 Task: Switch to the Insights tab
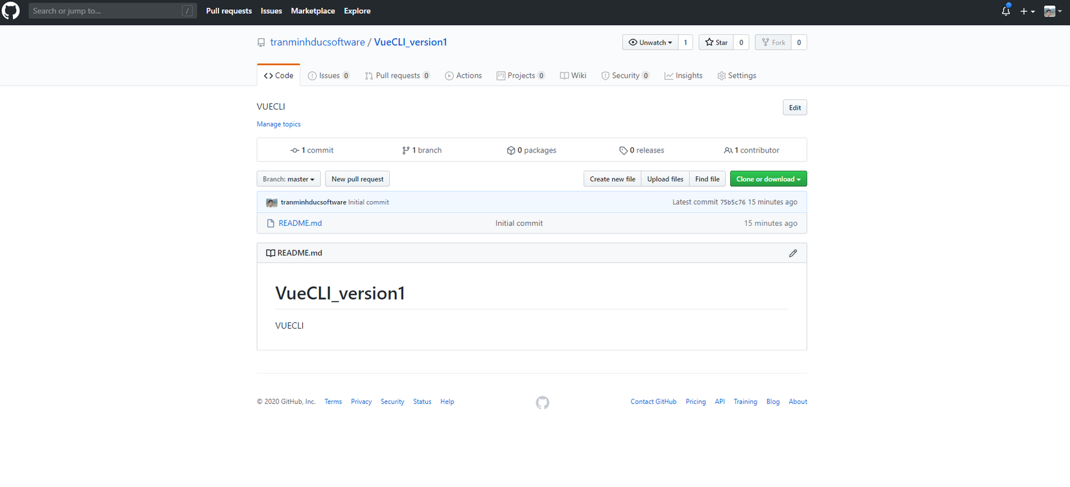click(684, 76)
